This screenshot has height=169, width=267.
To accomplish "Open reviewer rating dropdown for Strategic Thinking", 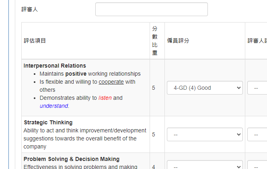I will tap(257, 134).
